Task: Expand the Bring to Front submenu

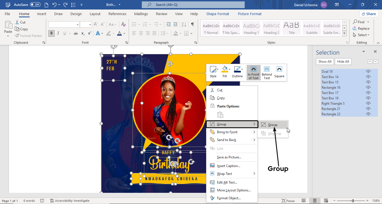Action: coord(254,132)
